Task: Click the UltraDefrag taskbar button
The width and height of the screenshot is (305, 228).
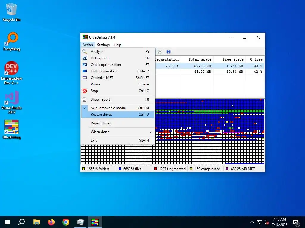Action: [95, 222]
